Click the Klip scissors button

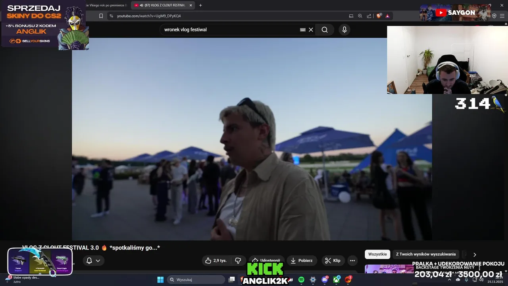coord(333,261)
